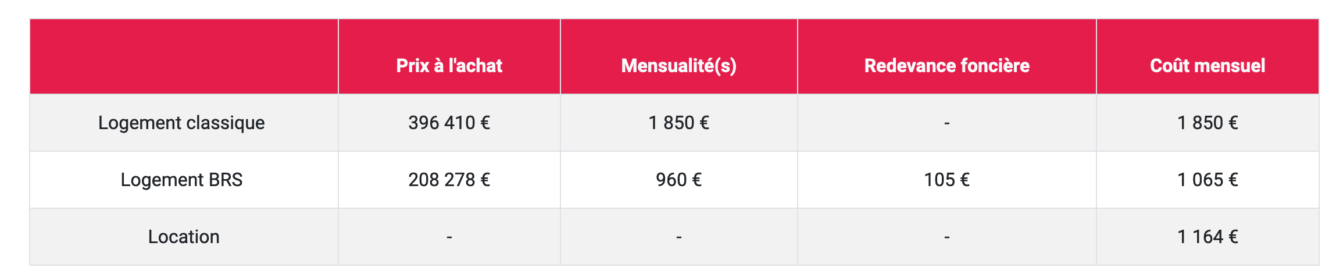The image size is (1336, 278).
Task: Select the 208 278 € purchase price cell
Action: [x=449, y=180]
